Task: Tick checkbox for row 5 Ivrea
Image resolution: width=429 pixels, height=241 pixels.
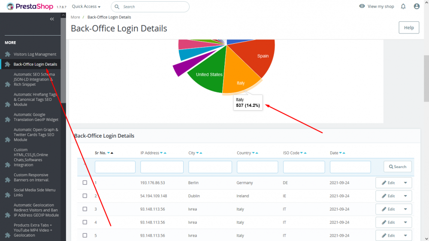Action: coord(85,235)
